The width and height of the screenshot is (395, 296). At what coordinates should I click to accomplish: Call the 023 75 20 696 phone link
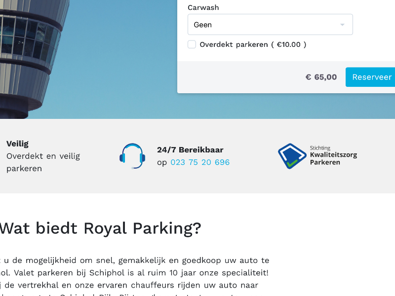(200, 162)
